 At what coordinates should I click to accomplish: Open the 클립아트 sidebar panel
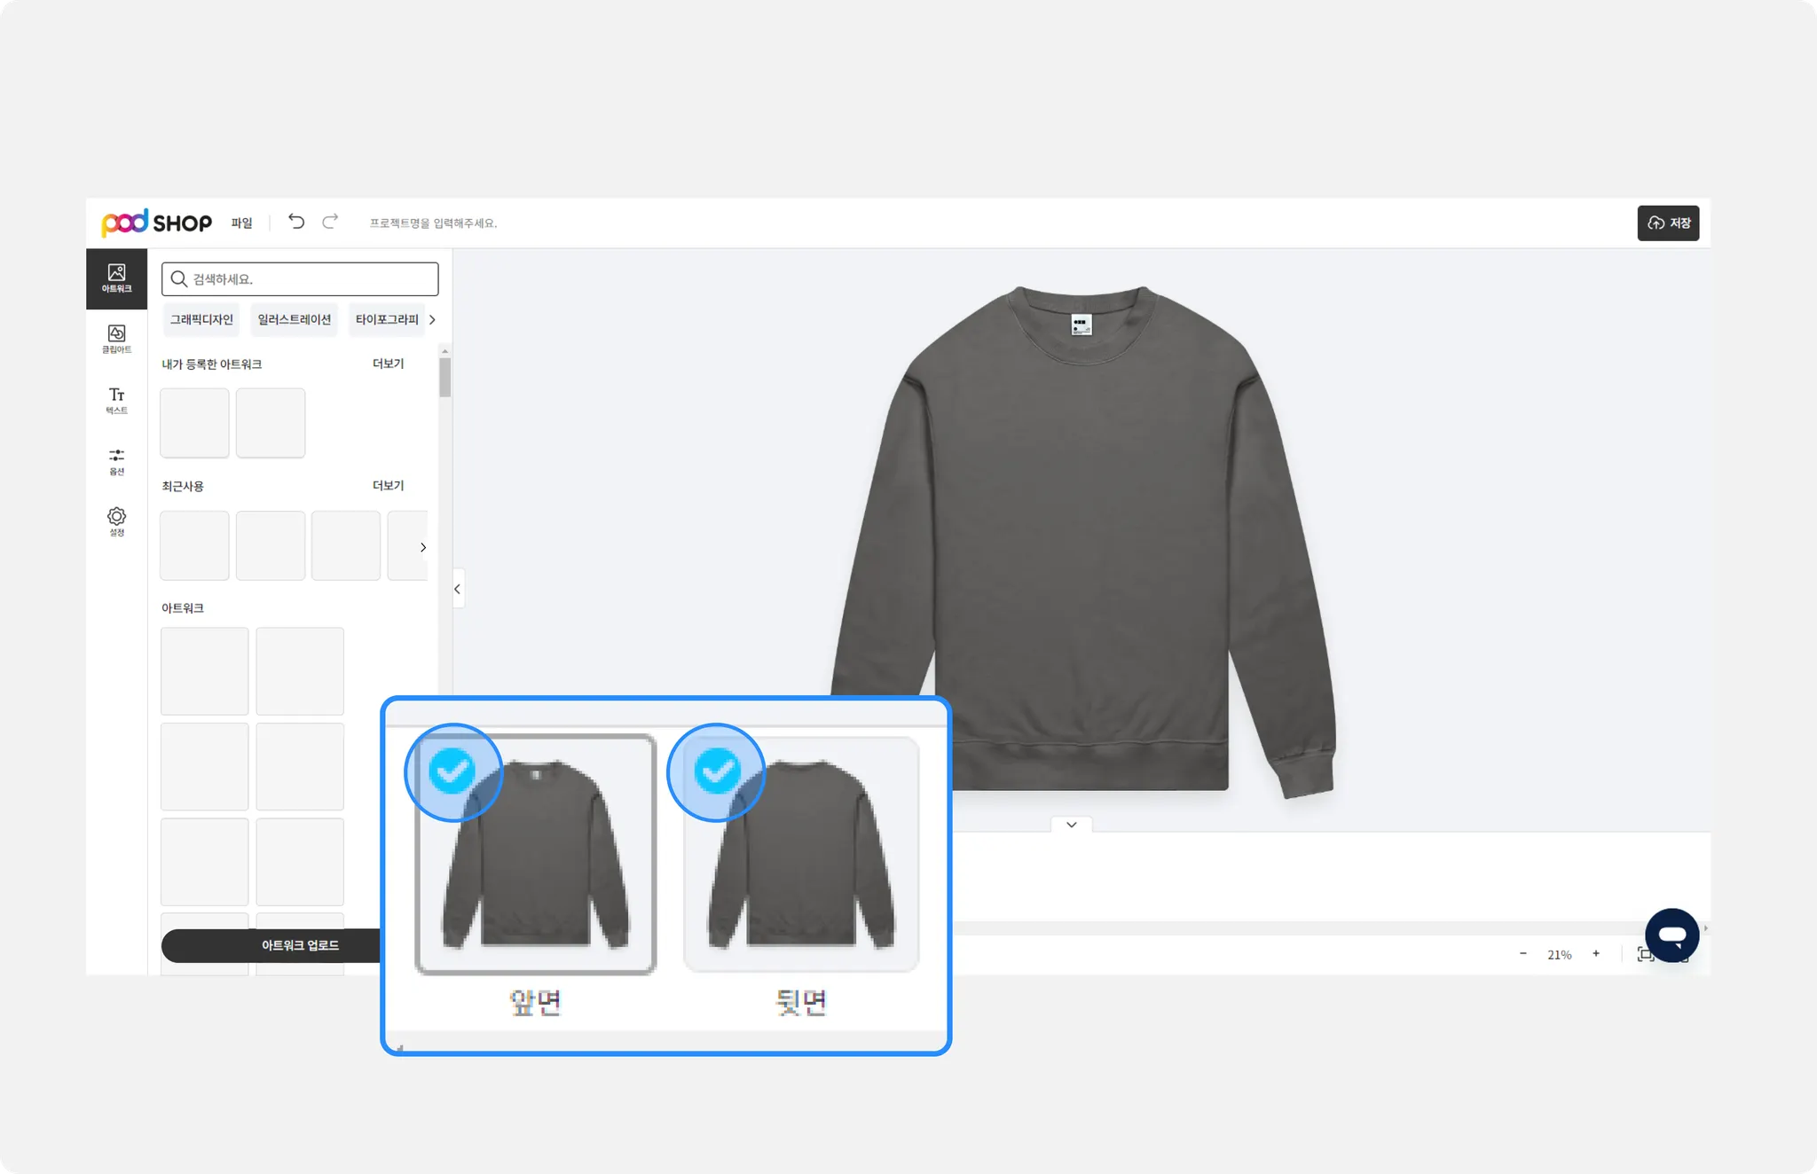click(116, 339)
